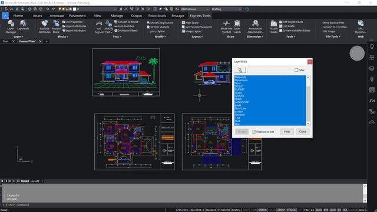
Task: Toggle DUCS in the status bar
Action: (319, 210)
